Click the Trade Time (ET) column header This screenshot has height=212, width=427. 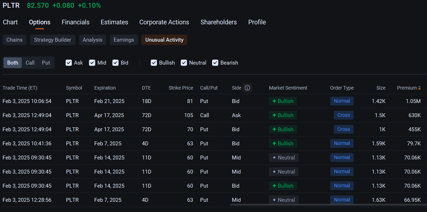point(20,88)
